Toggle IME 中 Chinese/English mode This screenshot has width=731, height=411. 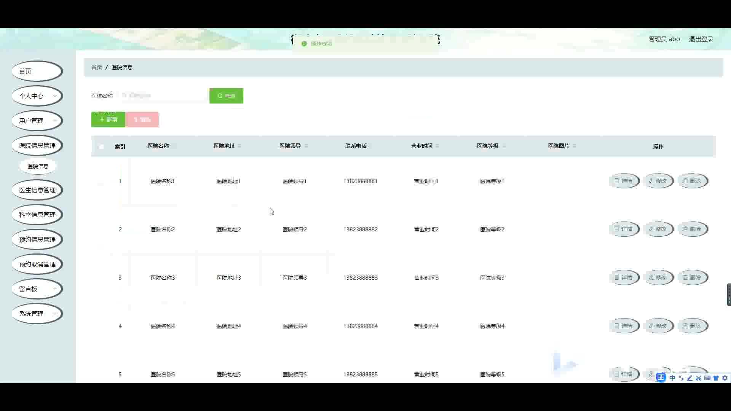point(672,378)
